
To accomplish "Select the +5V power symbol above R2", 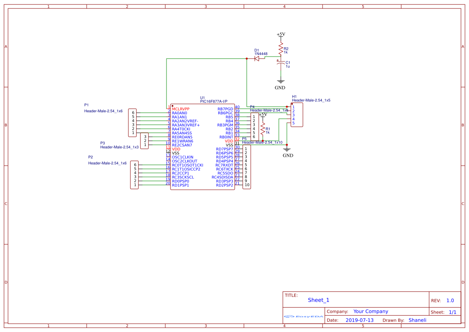I will click(x=281, y=34).
